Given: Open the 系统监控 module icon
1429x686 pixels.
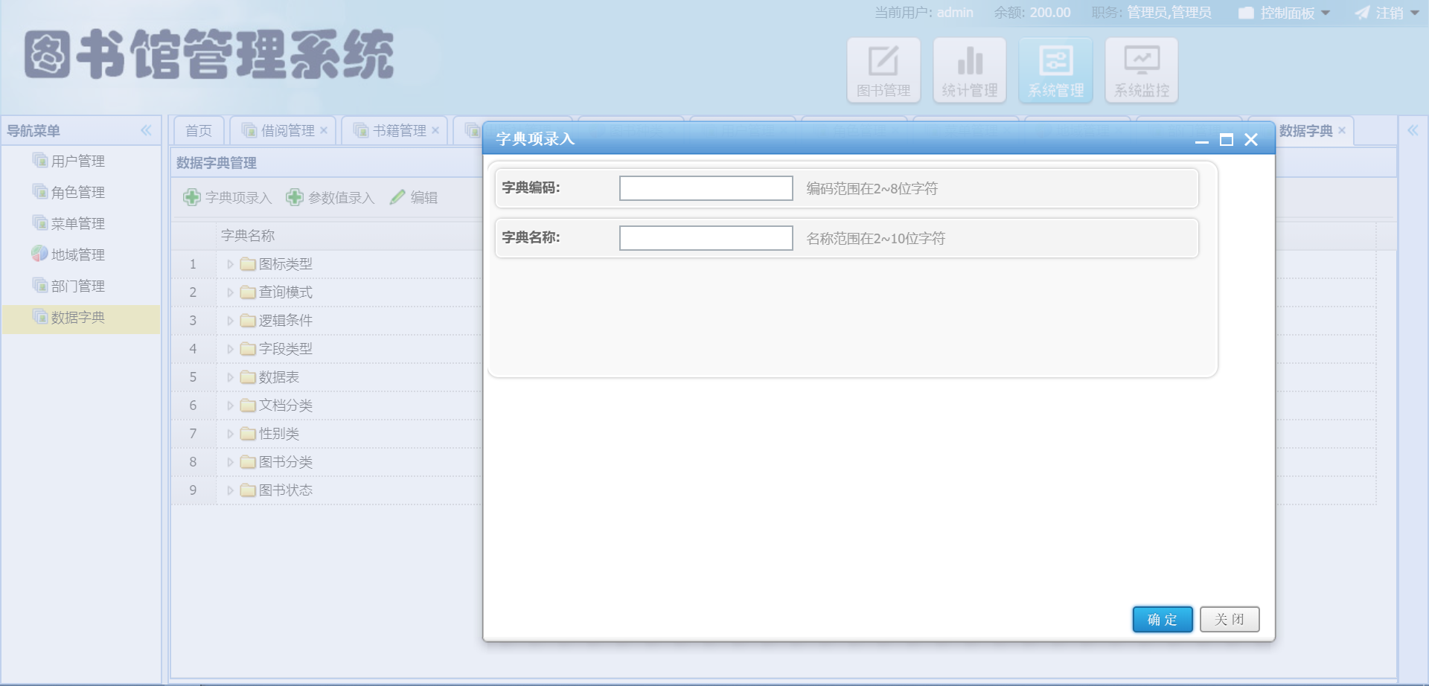Looking at the screenshot, I should click(x=1141, y=69).
